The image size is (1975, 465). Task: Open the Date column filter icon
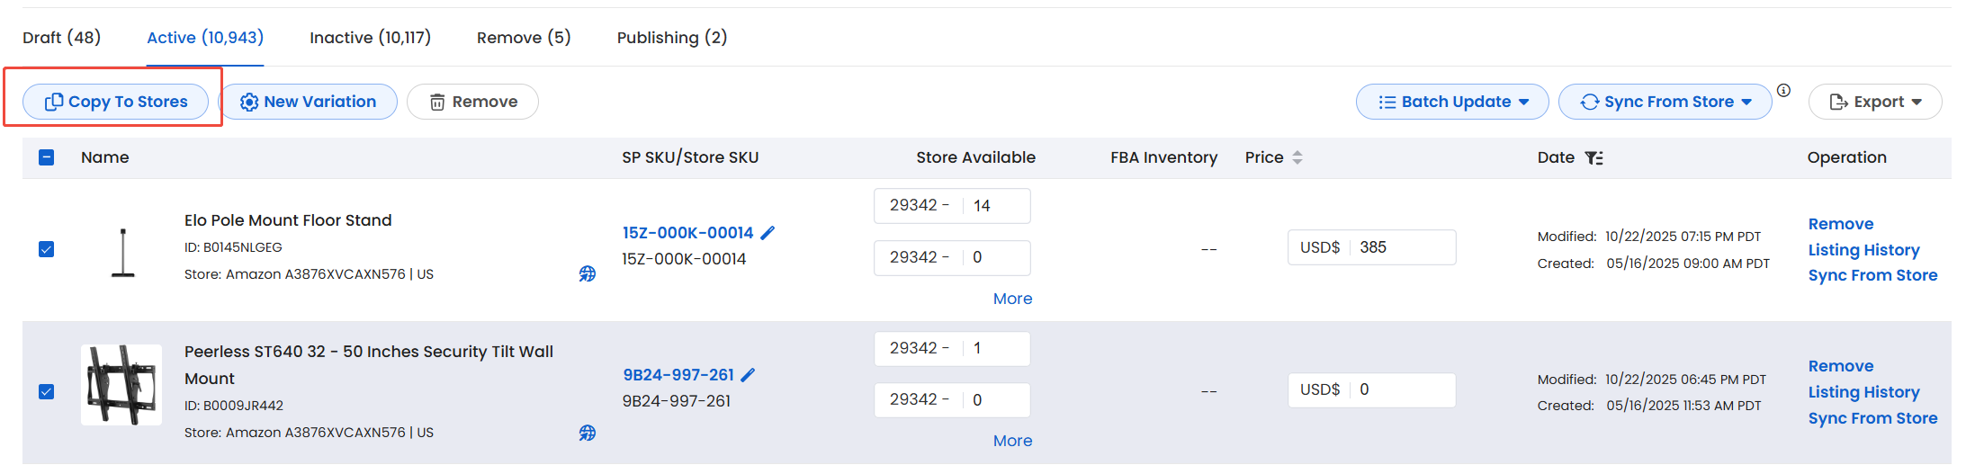tap(1593, 158)
